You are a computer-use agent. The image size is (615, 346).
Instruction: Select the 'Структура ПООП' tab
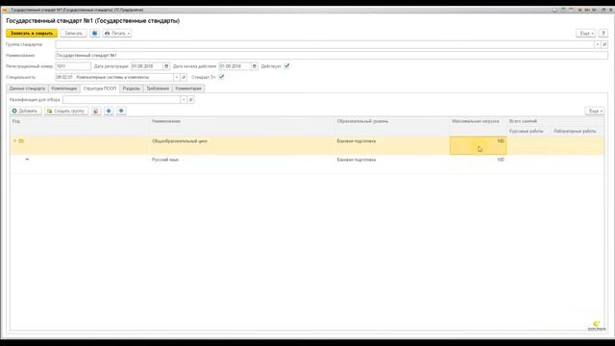pos(100,88)
